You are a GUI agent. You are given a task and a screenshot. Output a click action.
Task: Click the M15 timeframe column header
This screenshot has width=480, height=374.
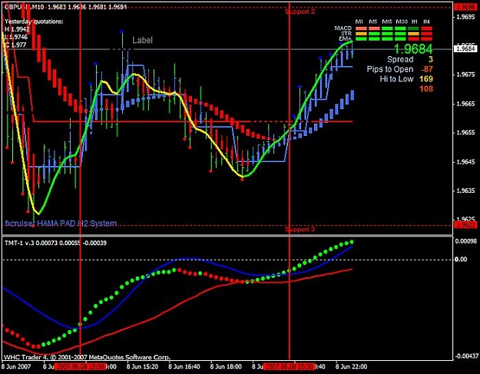pos(387,22)
